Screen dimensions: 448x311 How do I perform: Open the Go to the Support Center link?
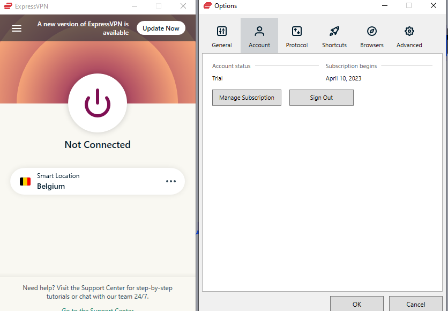tap(98, 309)
